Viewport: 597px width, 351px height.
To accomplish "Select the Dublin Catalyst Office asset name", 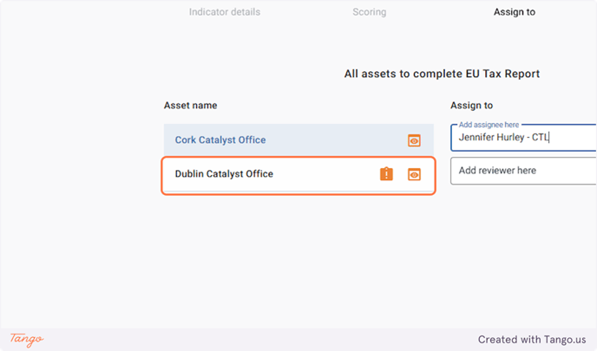I will pos(224,174).
